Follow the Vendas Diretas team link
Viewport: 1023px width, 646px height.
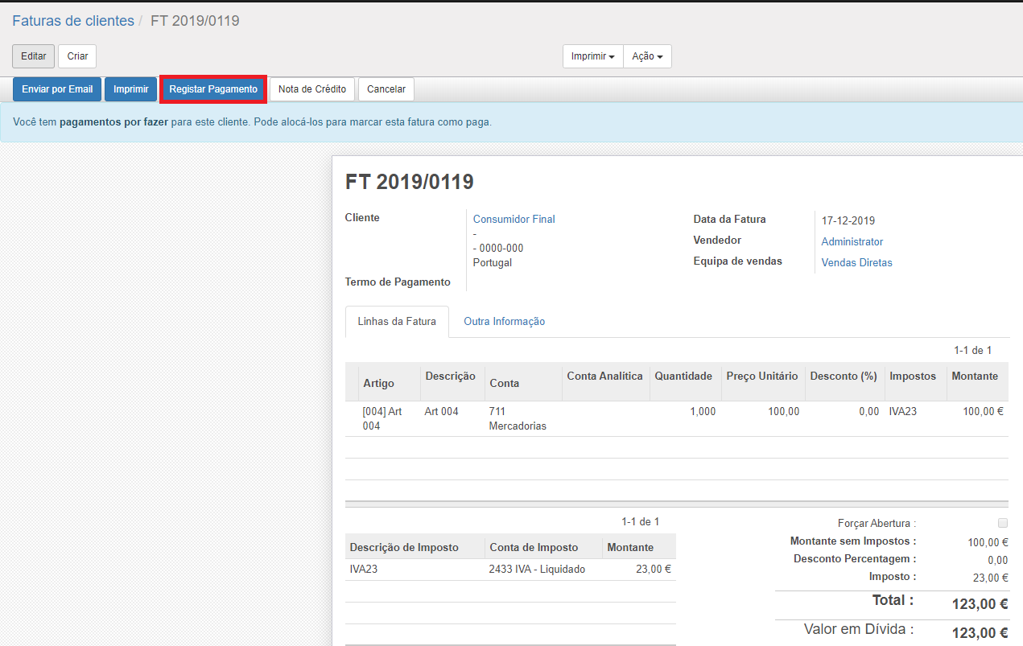click(x=856, y=262)
